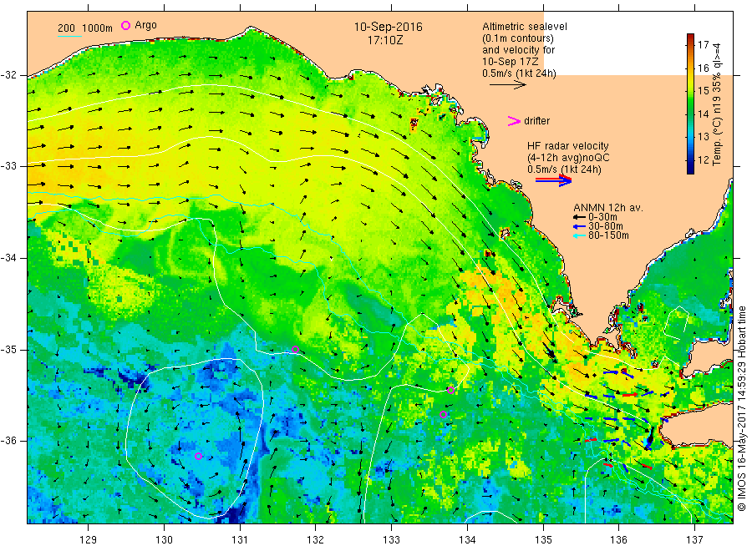This screenshot has height=551, width=752.
Task: Click the 'Altimetric sealevel' heading text
Action: (x=525, y=27)
